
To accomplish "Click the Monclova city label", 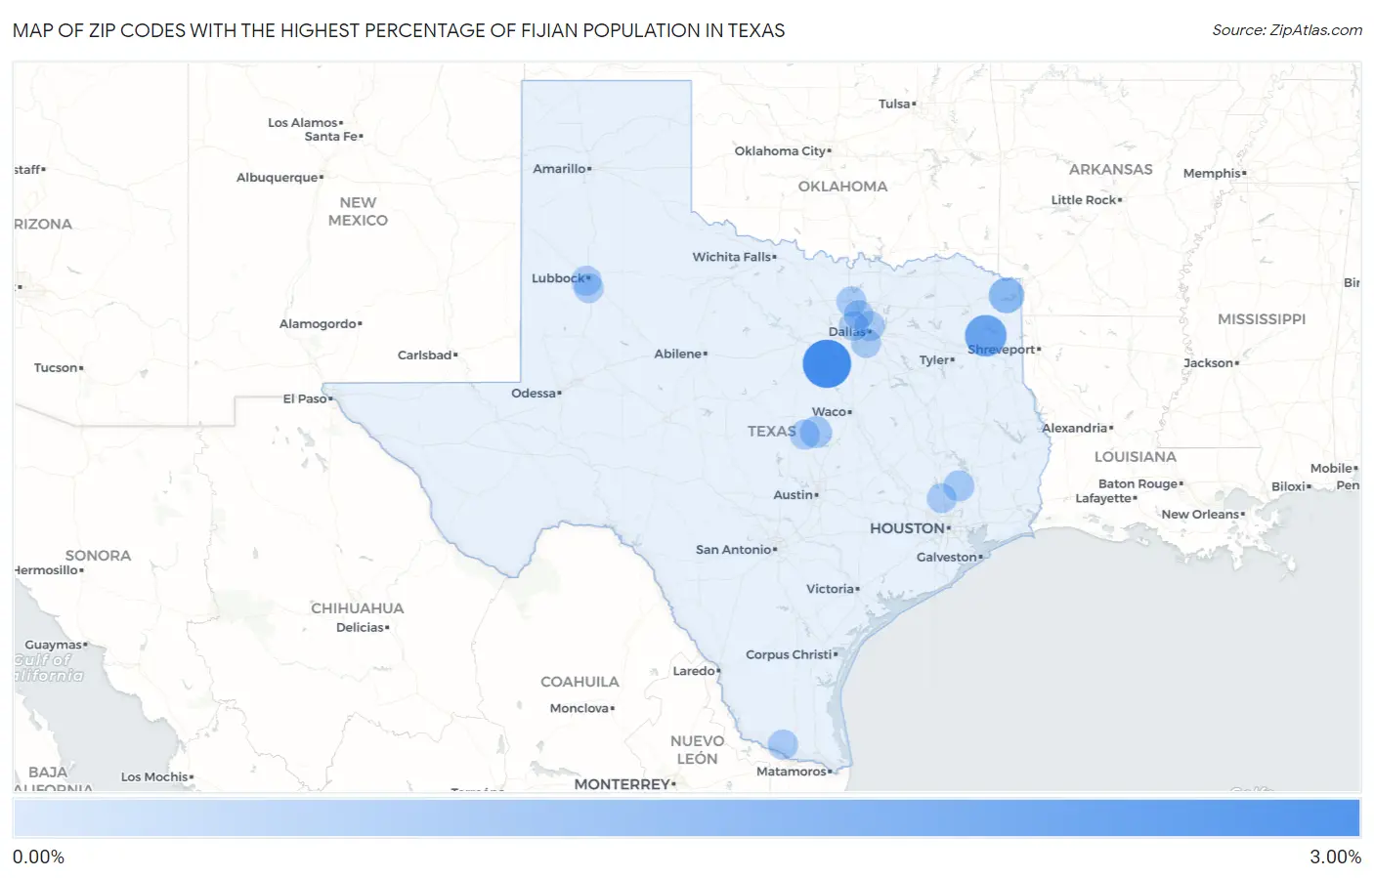I will (580, 709).
